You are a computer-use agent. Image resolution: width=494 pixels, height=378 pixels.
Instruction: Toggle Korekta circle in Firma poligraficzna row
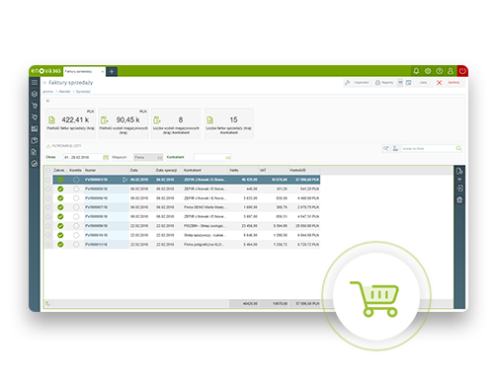point(76,245)
